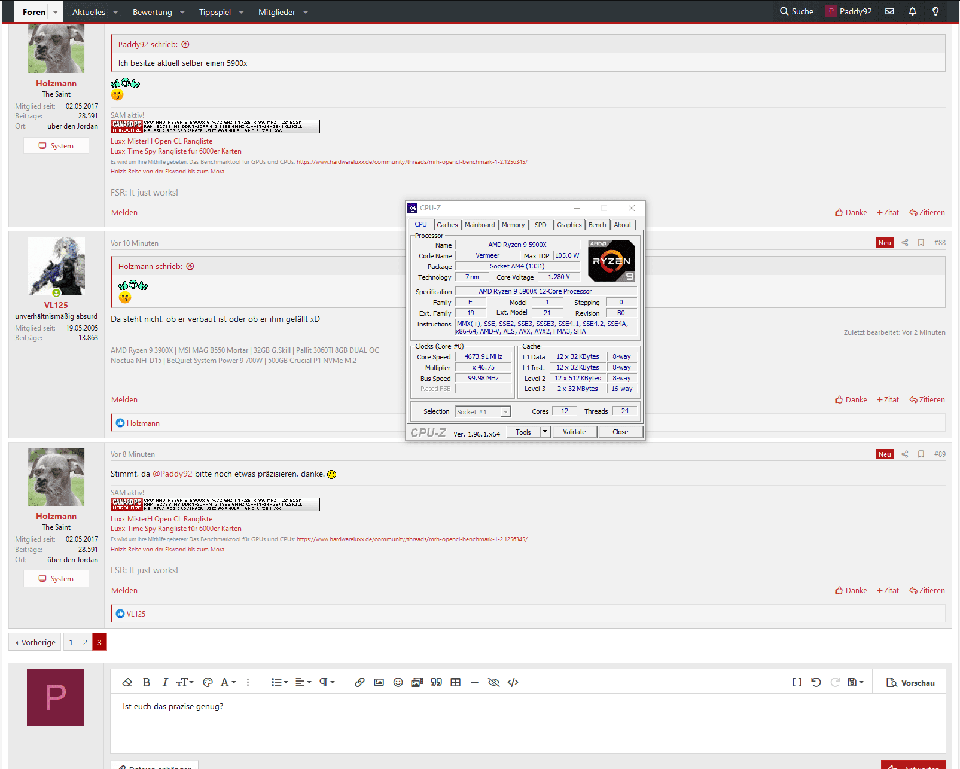Open the About tab in CPU-Z
Screen dimensions: 960x769
pyautogui.click(x=623, y=225)
